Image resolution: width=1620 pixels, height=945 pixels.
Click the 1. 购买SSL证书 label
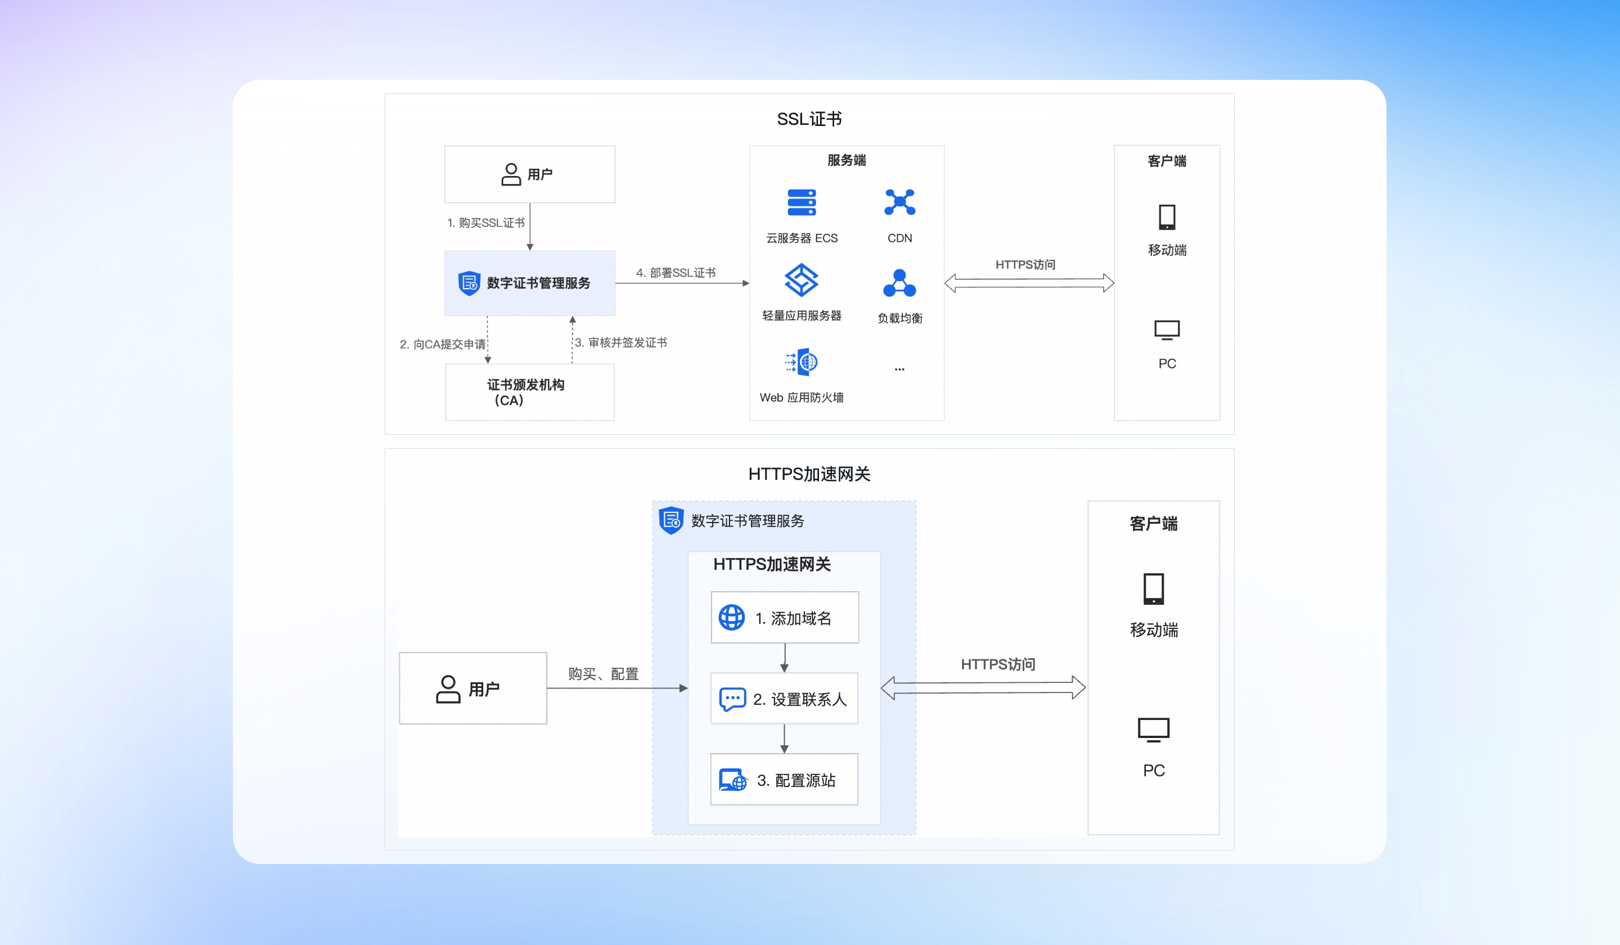click(x=486, y=222)
